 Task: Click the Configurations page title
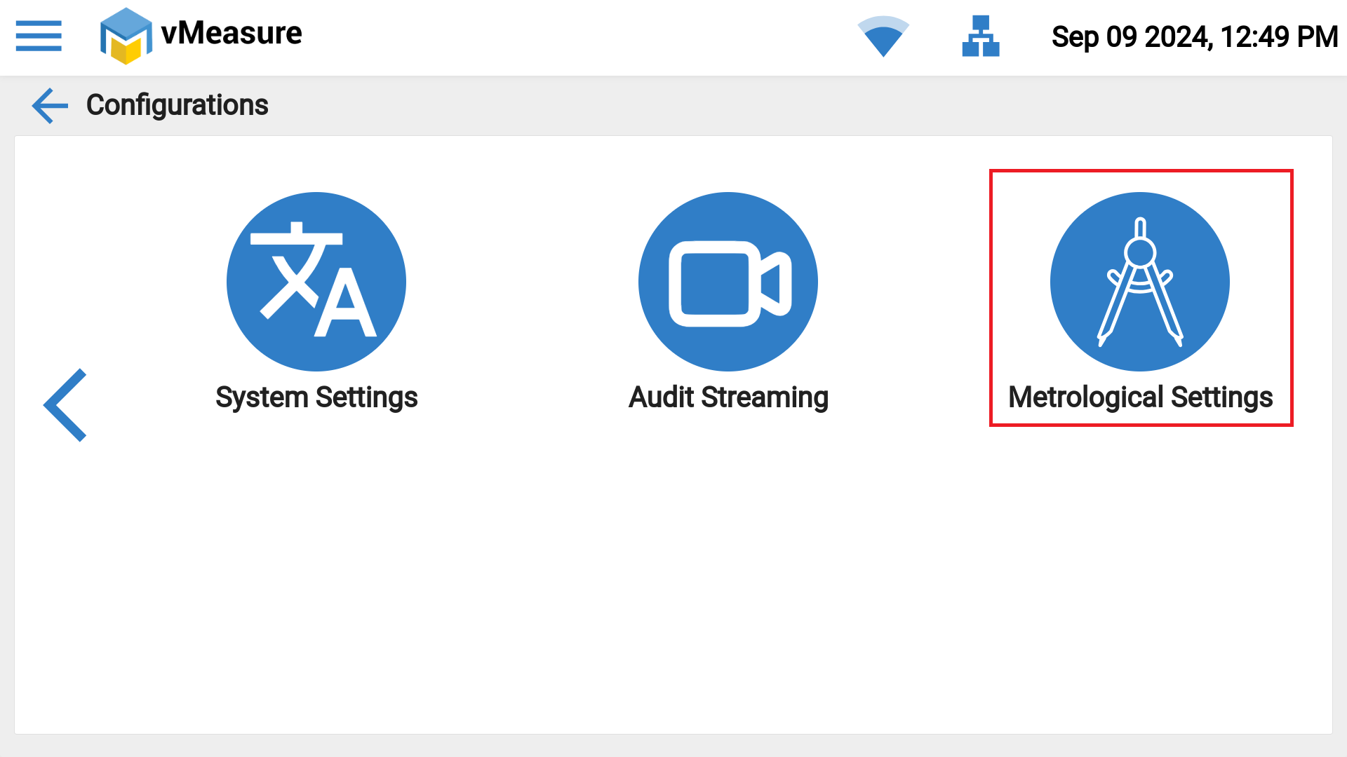(177, 105)
